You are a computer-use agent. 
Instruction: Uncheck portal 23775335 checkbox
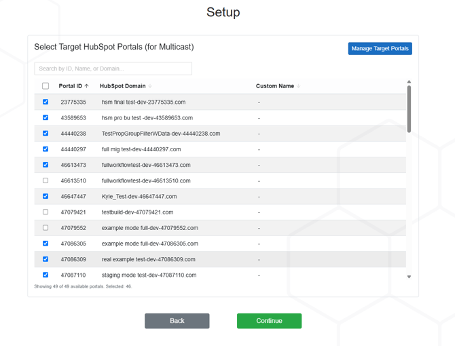click(x=45, y=102)
